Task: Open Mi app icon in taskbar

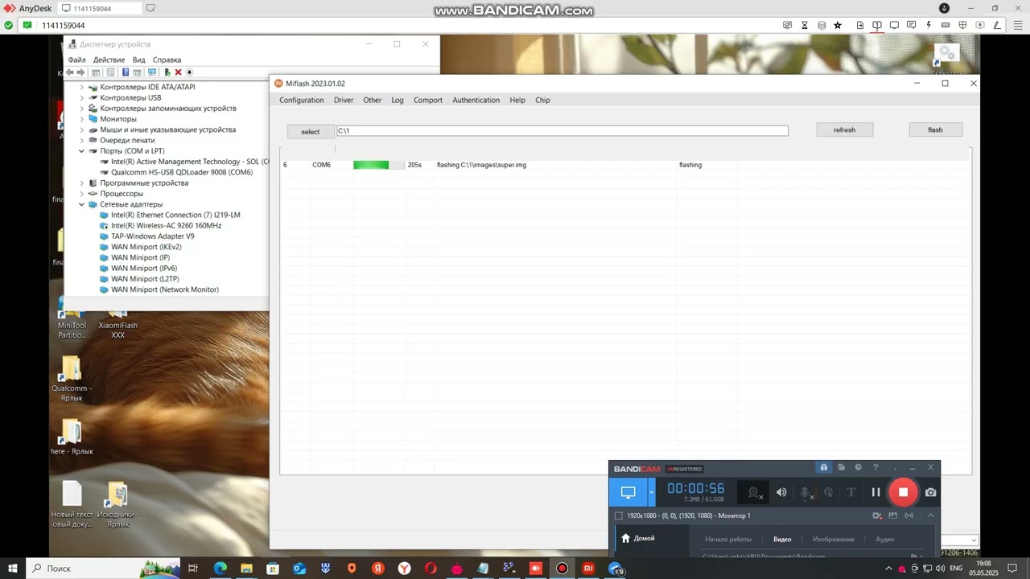Action: pyautogui.click(x=588, y=569)
